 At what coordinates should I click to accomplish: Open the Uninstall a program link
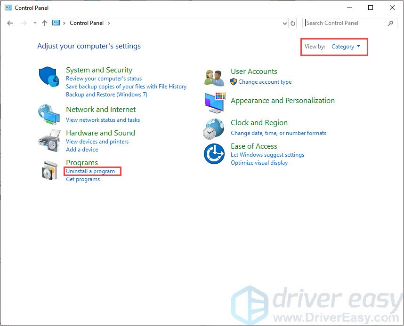click(90, 171)
